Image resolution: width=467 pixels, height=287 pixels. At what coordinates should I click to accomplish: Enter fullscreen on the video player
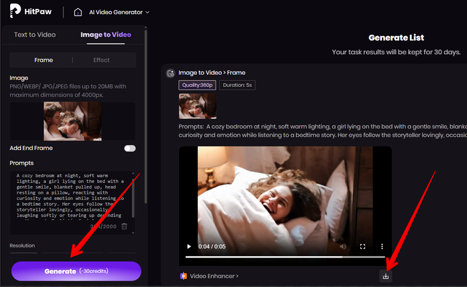[x=363, y=247]
